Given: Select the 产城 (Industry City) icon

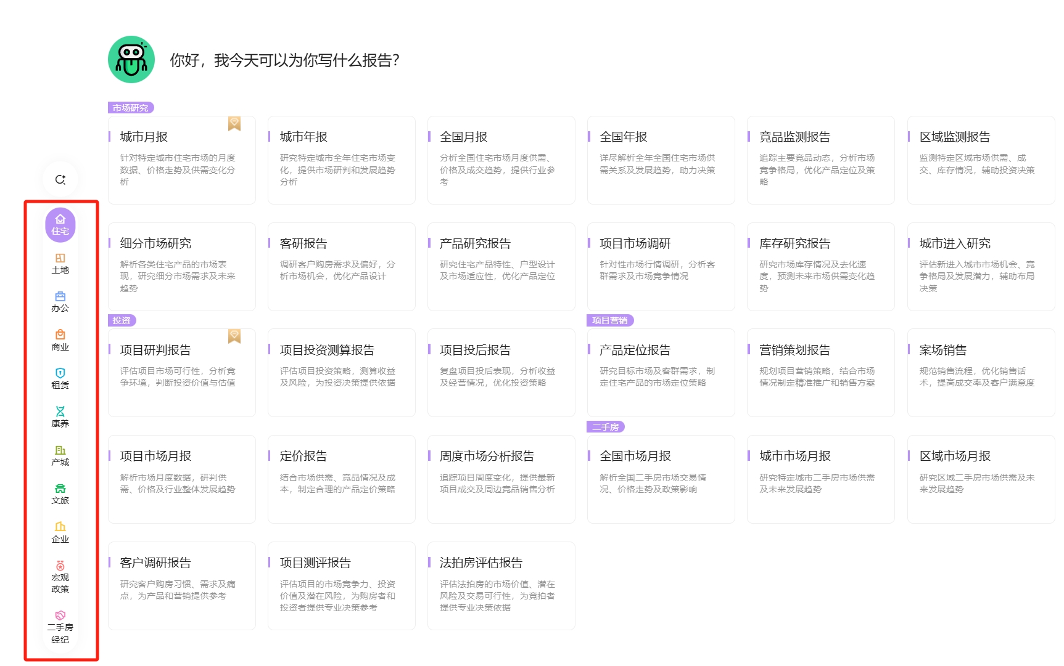Looking at the screenshot, I should (60, 455).
